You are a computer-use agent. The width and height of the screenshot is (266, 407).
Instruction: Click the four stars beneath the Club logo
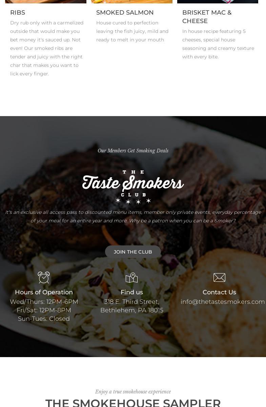pyautogui.click(x=133, y=201)
